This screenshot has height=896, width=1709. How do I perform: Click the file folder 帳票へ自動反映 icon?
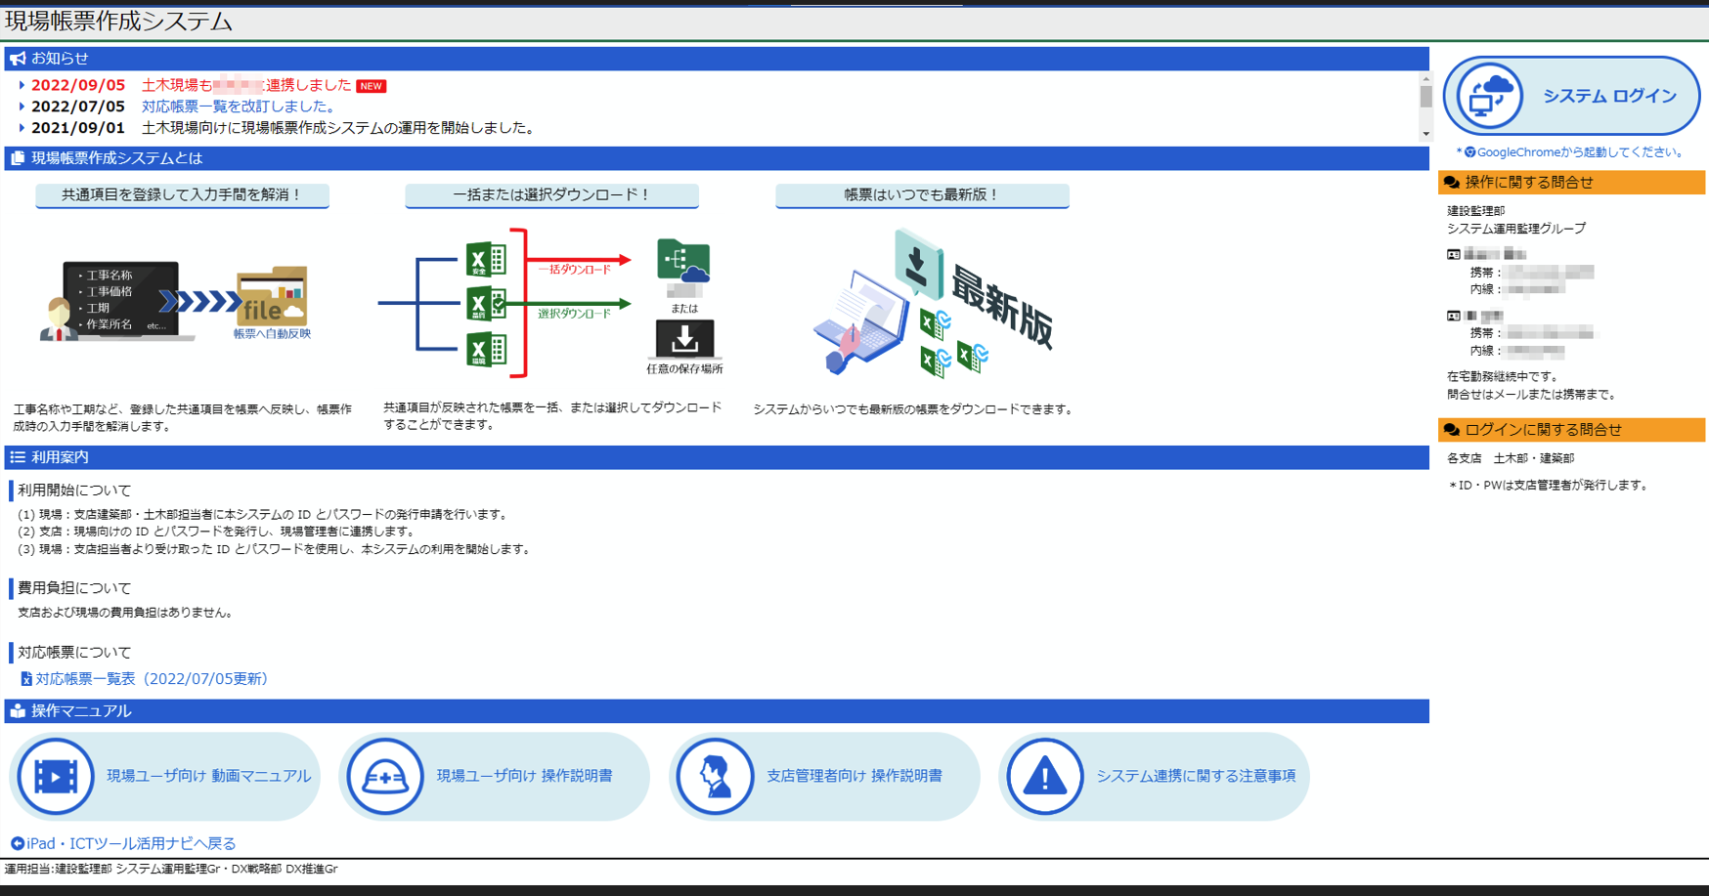pos(273,297)
